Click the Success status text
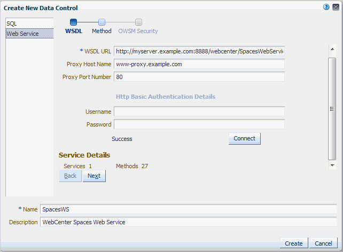343x252 pixels. click(x=122, y=139)
